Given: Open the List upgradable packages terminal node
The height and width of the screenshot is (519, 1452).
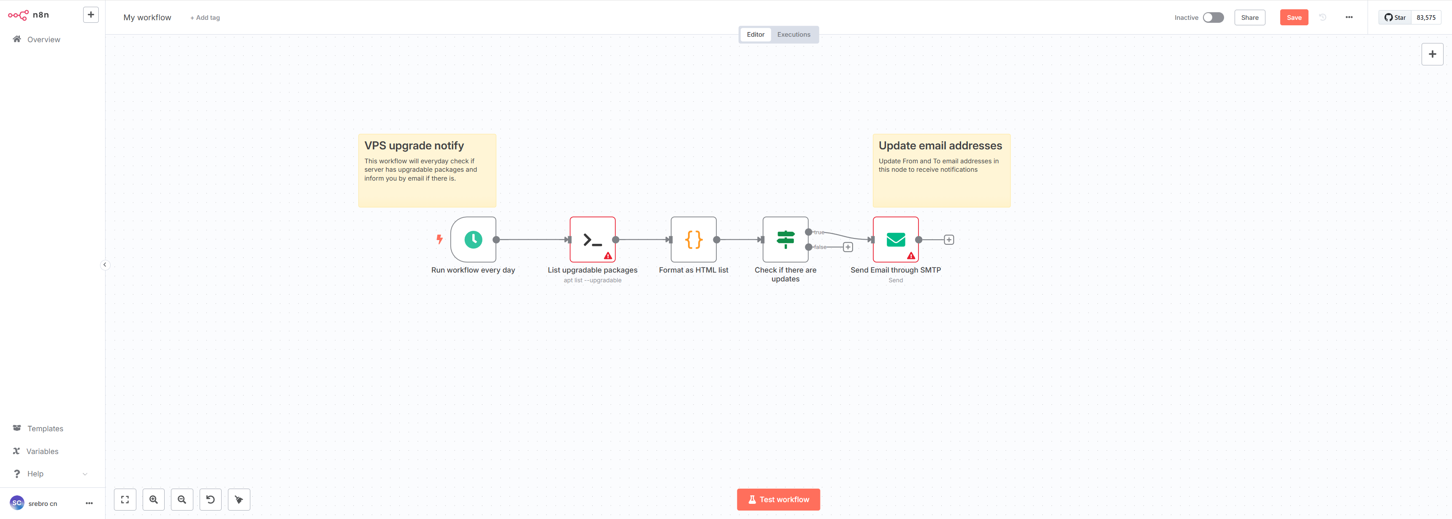Looking at the screenshot, I should click(x=592, y=240).
